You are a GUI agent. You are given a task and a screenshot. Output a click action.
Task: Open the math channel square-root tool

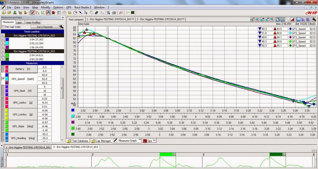point(121,13)
